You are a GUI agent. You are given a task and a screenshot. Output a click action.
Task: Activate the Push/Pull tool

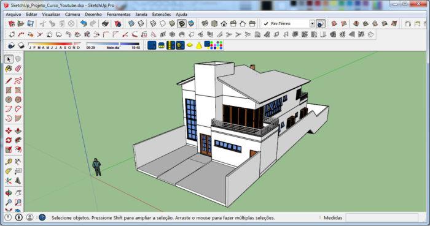[x=18, y=130]
